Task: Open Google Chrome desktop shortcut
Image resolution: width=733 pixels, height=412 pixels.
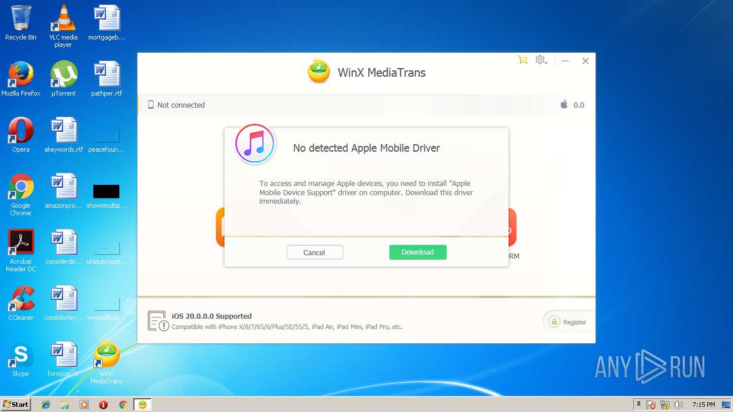Action: point(21,195)
